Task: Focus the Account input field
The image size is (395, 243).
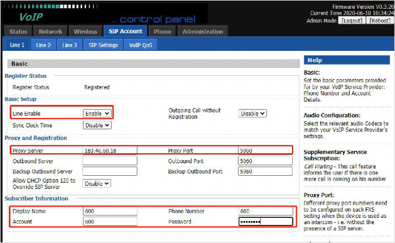Action: 110,222
